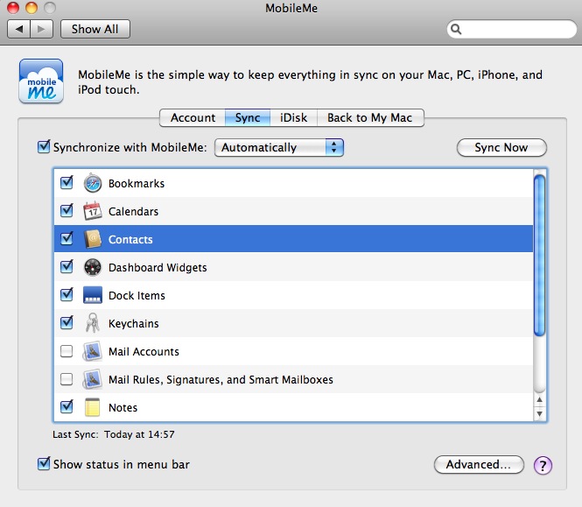This screenshot has width=582, height=507.
Task: Switch to Back to My Mac tab
Action: click(370, 117)
